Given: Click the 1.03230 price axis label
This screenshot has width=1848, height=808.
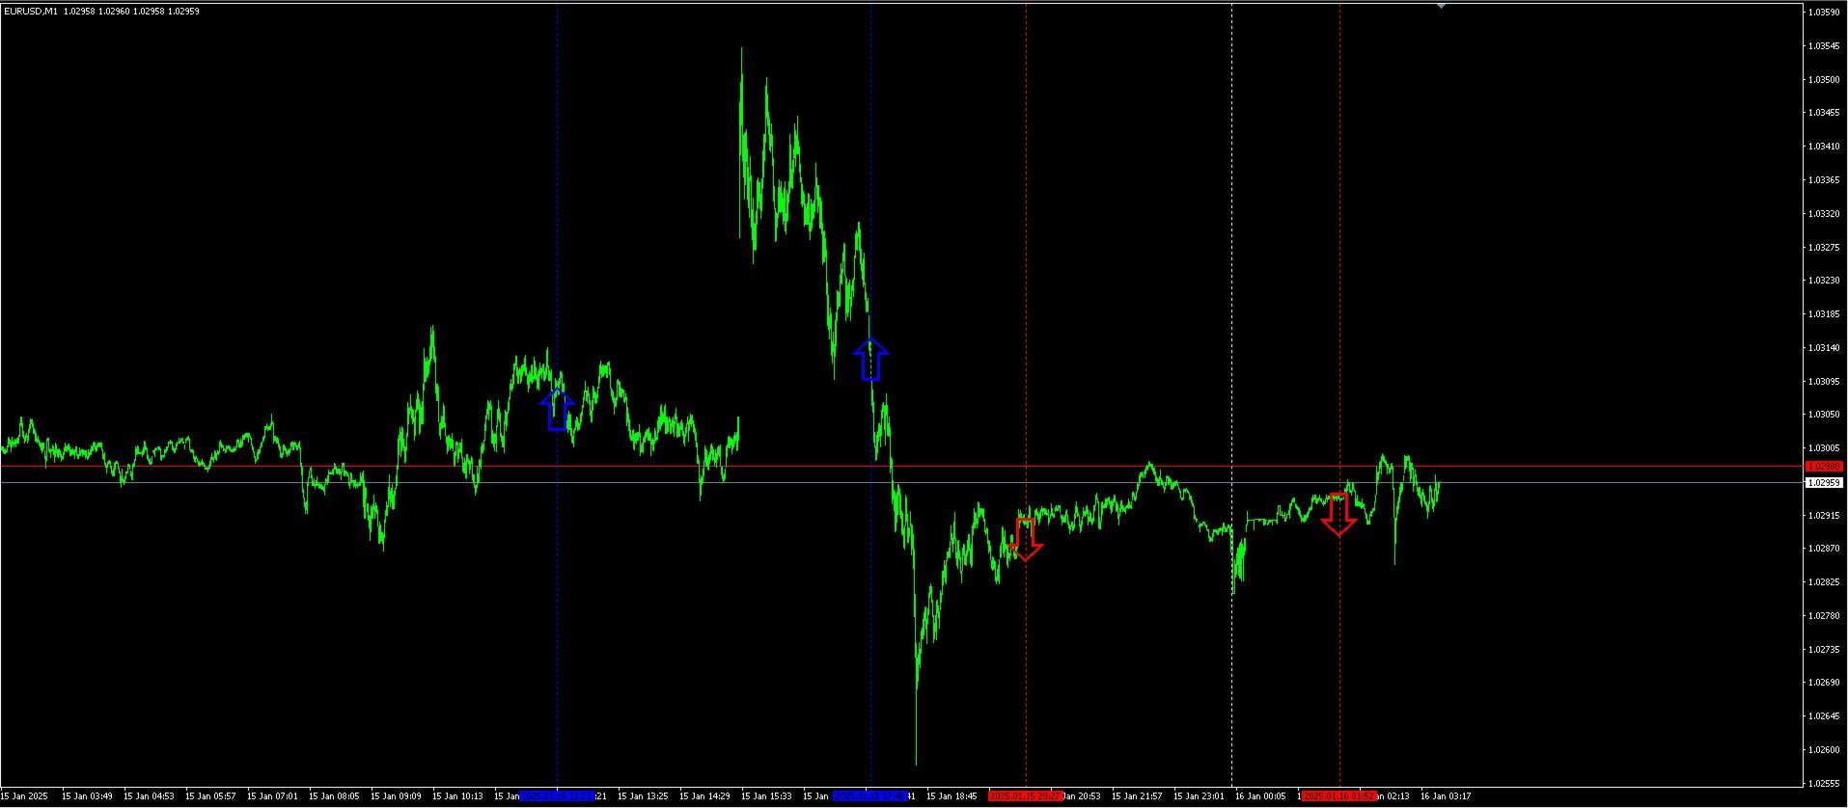Looking at the screenshot, I should 1824,281.
